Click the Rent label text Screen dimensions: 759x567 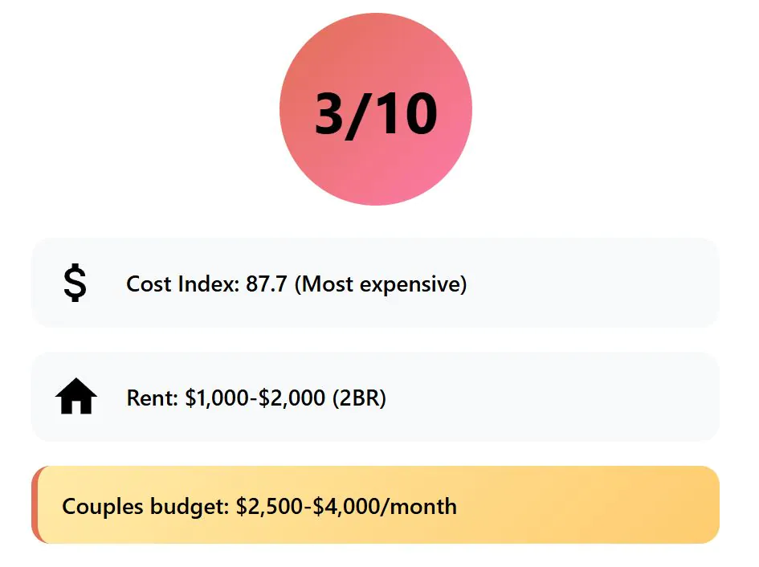153,398
